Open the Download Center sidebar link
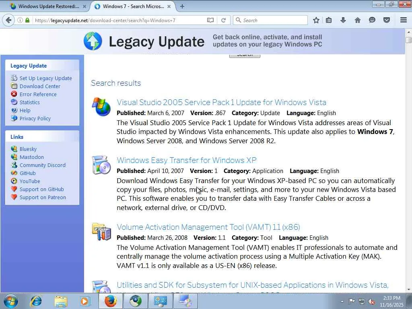 pyautogui.click(x=40, y=86)
